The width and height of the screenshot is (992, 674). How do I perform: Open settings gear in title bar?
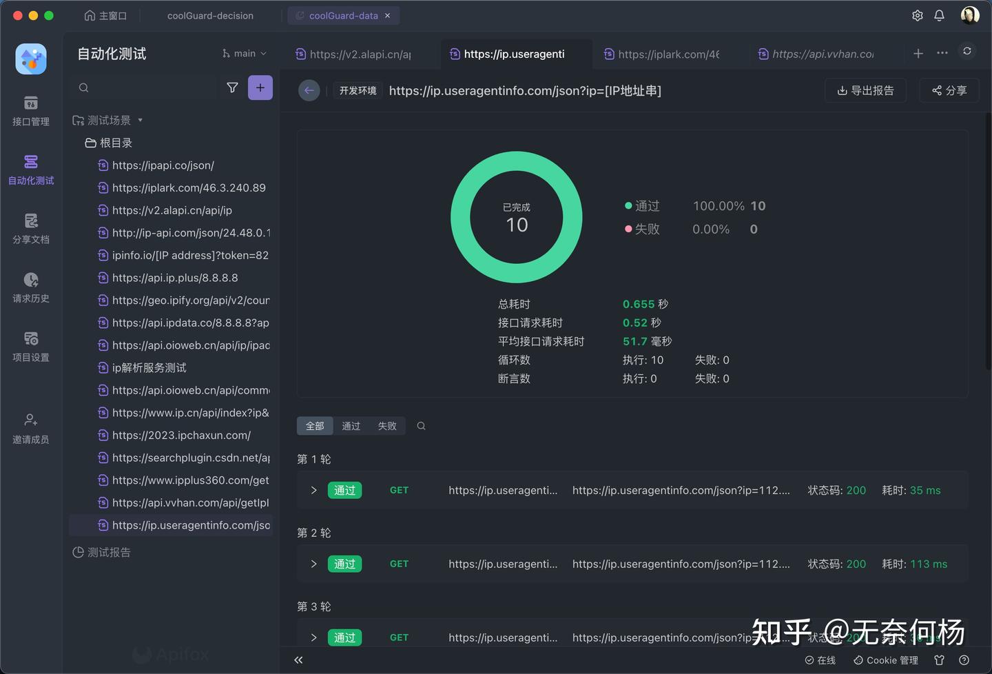(x=918, y=15)
